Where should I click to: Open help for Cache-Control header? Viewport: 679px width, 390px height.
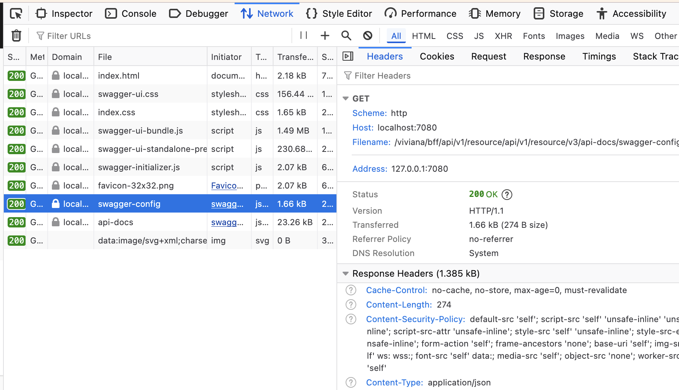pyautogui.click(x=351, y=290)
